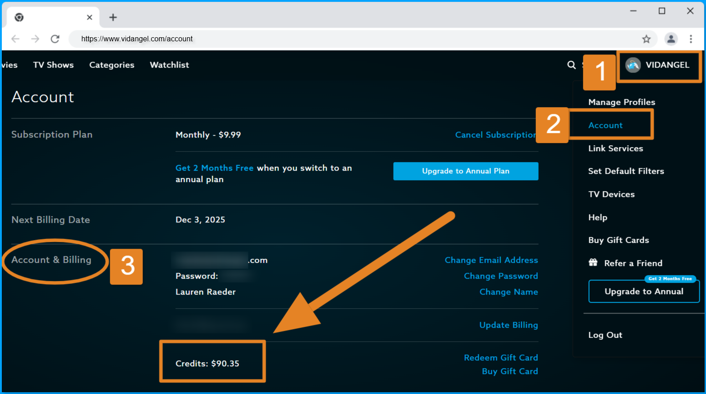Log Out of VidAngel

point(605,335)
